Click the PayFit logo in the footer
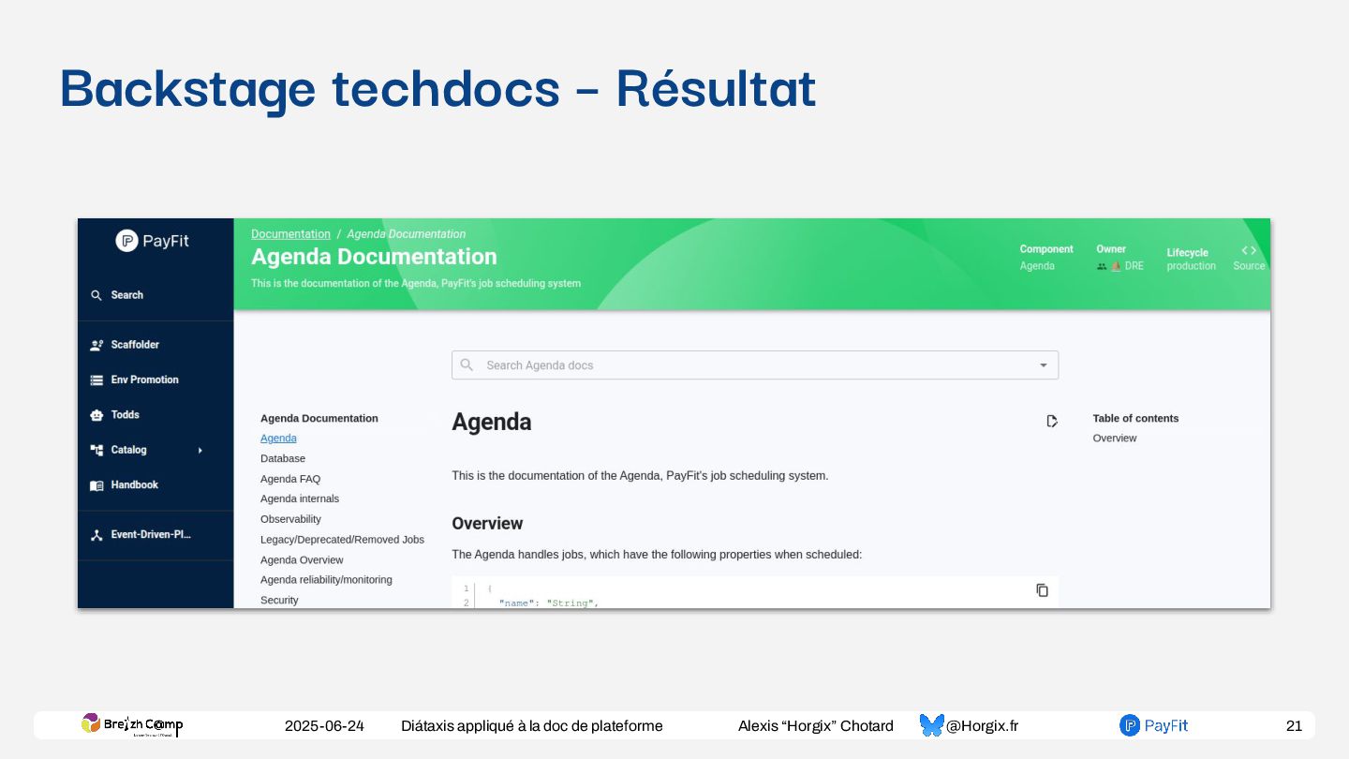1349x759 pixels. click(1153, 725)
